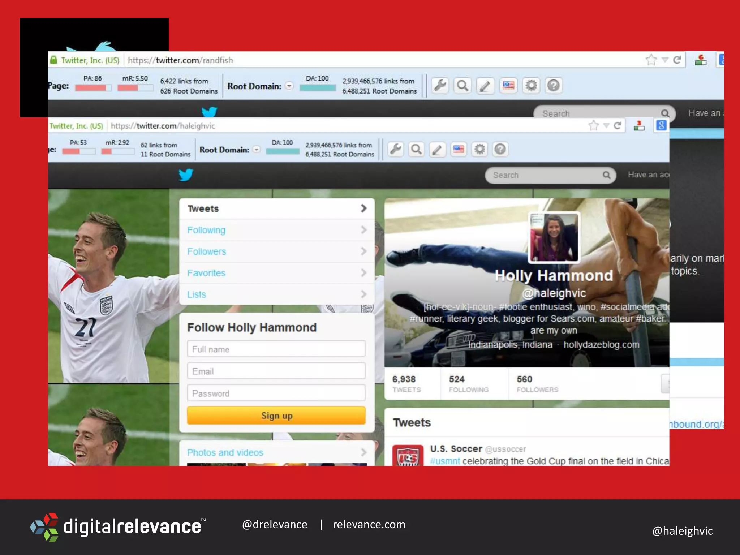The height and width of the screenshot is (555, 740).
Task: Reload the randfish Twitter page
Action: coord(677,60)
